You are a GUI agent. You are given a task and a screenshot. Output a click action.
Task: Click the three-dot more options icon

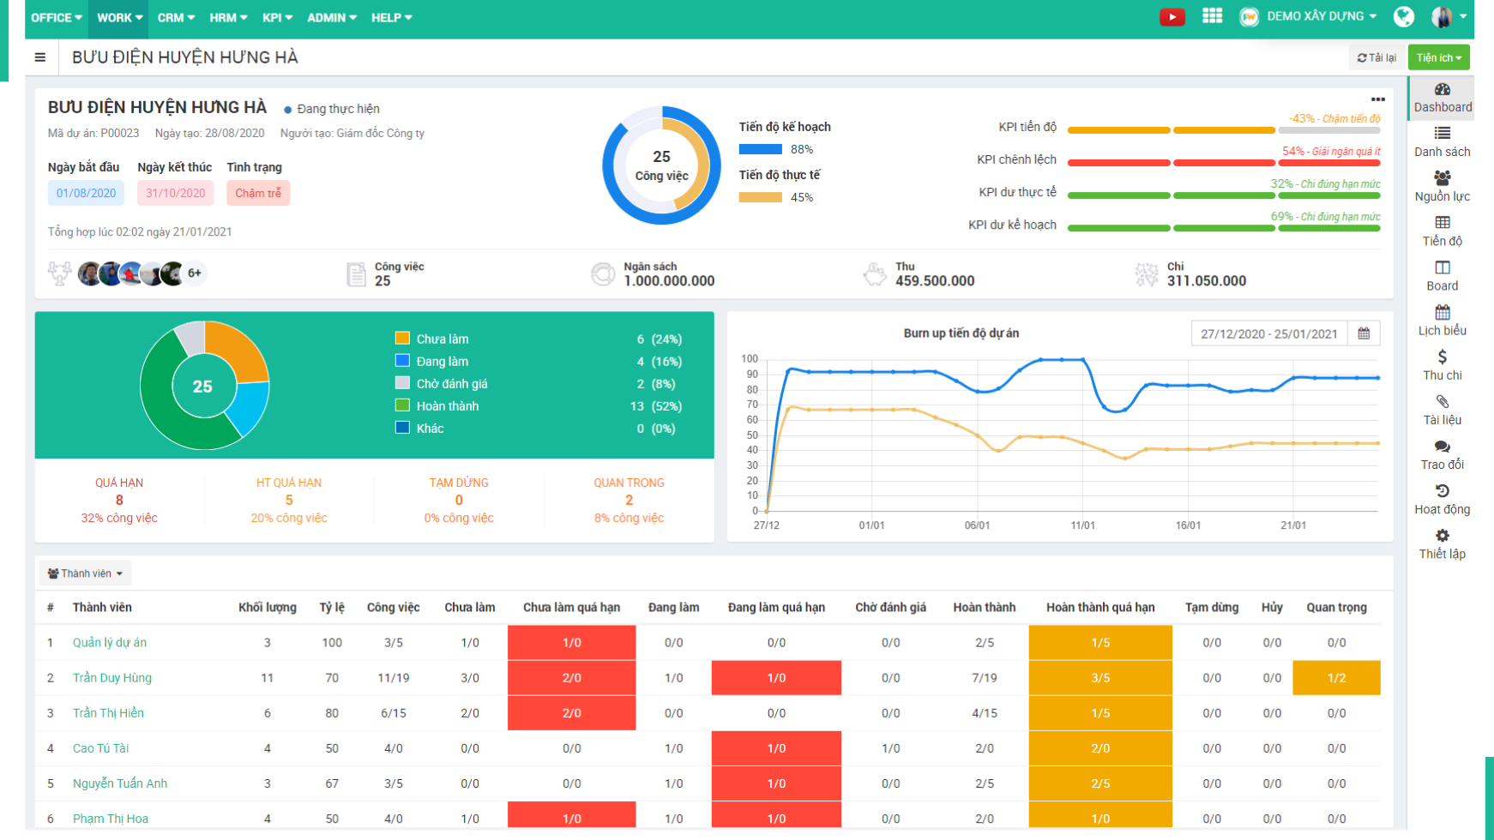pyautogui.click(x=1377, y=99)
